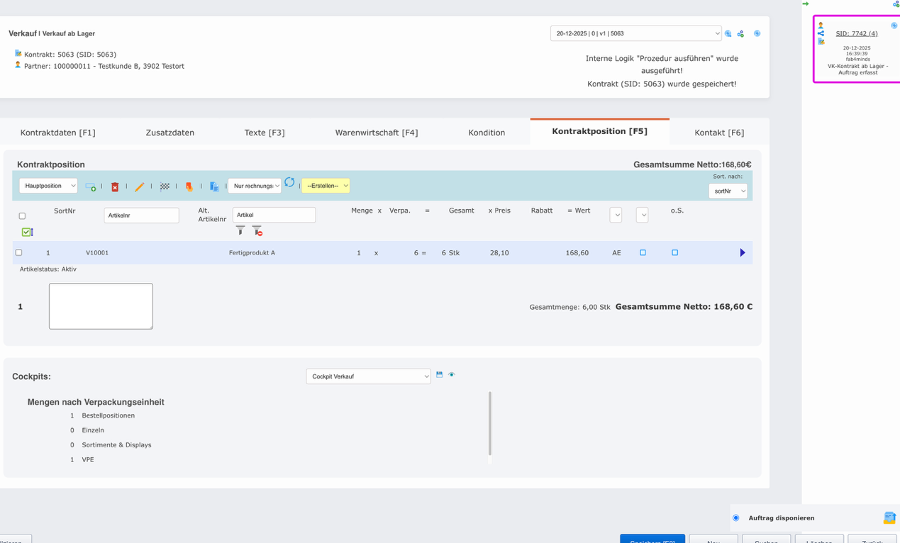
Task: Open the Hauptposition dropdown
Action: click(48, 185)
